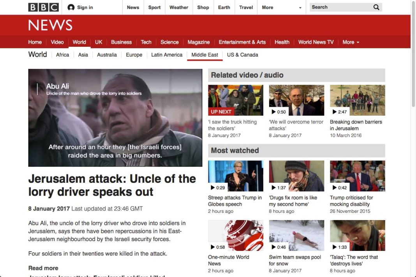
Task: Open Weather in the top bar
Action: [x=179, y=7]
